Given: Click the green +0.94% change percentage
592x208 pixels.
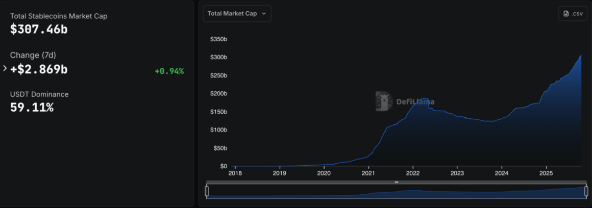Looking at the screenshot, I should pos(169,71).
